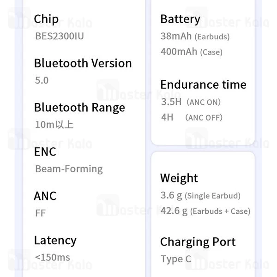Image resolution: width=277 pixels, height=277 pixels.
Task: Click the Endurance time heading
Action: (x=203, y=84)
